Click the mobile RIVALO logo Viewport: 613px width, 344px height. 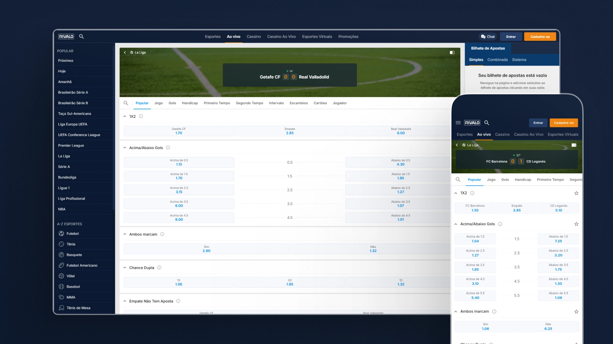click(472, 123)
